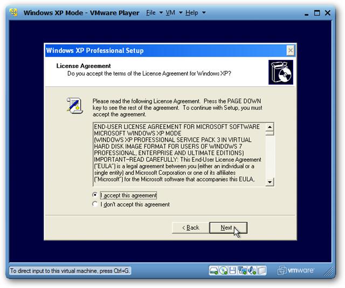
Task: Click the setup CD box image in the header
Action: point(280,72)
